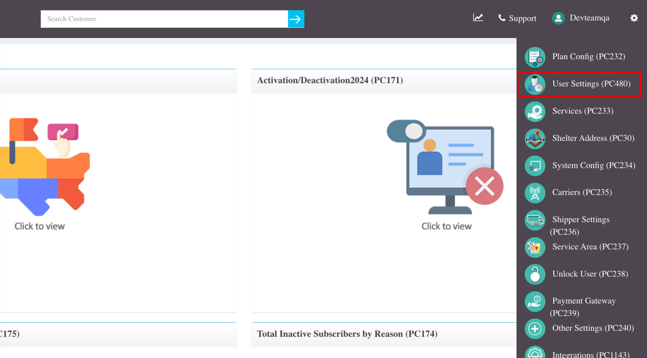The image size is (647, 358).
Task: Submit search with the arrow button
Action: click(296, 19)
